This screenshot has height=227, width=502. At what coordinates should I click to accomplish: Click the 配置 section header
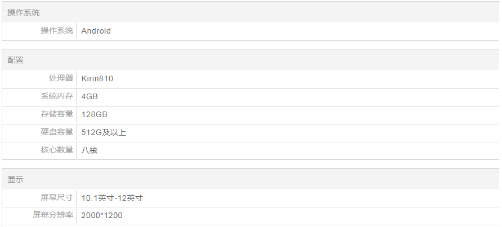pos(16,60)
